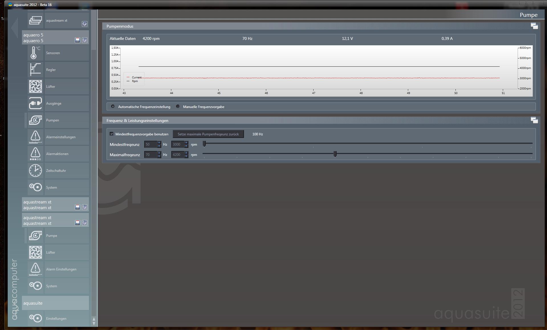Decrease Mindestfrequenz Hz with the down arrow
The width and height of the screenshot is (547, 330).
coord(159,146)
